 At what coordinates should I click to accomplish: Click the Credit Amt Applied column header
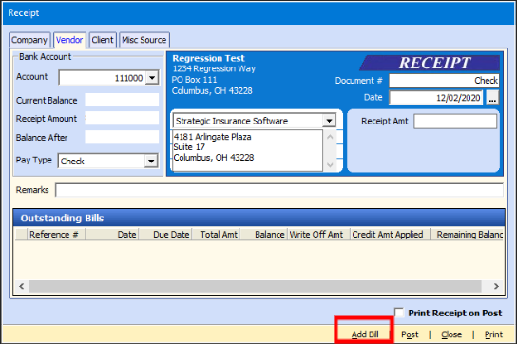coord(390,235)
